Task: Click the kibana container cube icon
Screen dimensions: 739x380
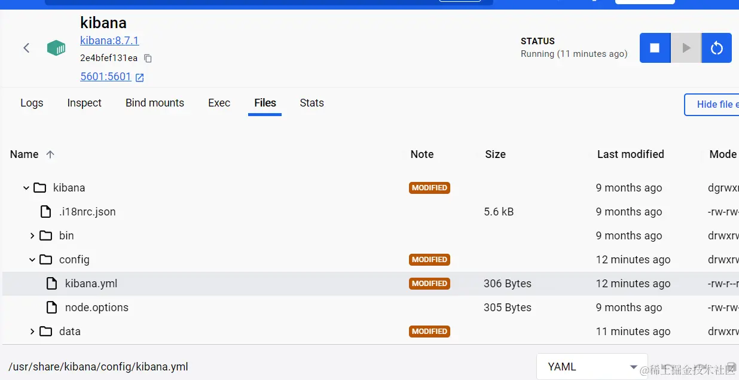Action: (56, 48)
